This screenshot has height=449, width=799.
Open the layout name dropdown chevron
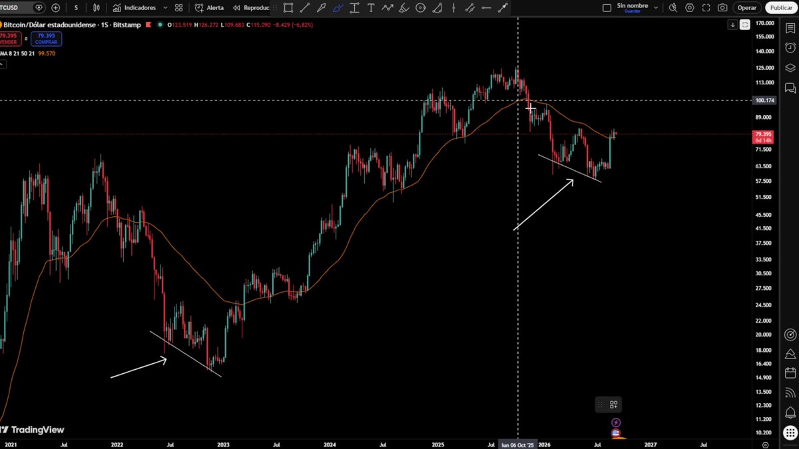pyautogui.click(x=656, y=8)
